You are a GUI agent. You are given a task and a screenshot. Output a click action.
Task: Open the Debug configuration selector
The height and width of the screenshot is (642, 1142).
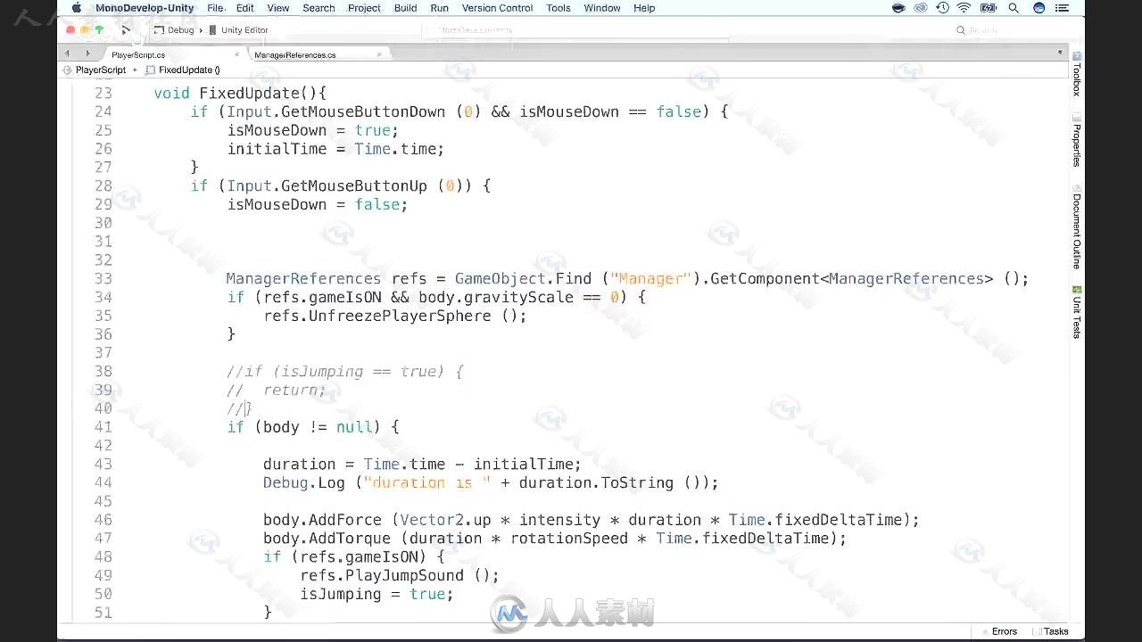point(174,29)
